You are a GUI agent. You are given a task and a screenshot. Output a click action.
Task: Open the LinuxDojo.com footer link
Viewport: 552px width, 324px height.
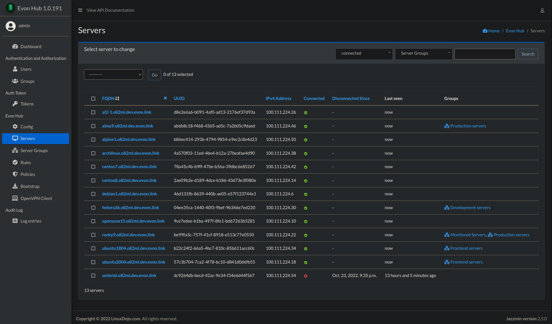(x=126, y=319)
